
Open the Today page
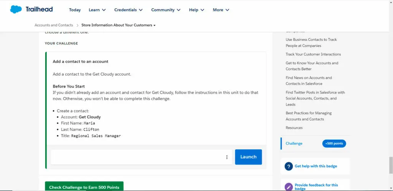[x=75, y=10]
